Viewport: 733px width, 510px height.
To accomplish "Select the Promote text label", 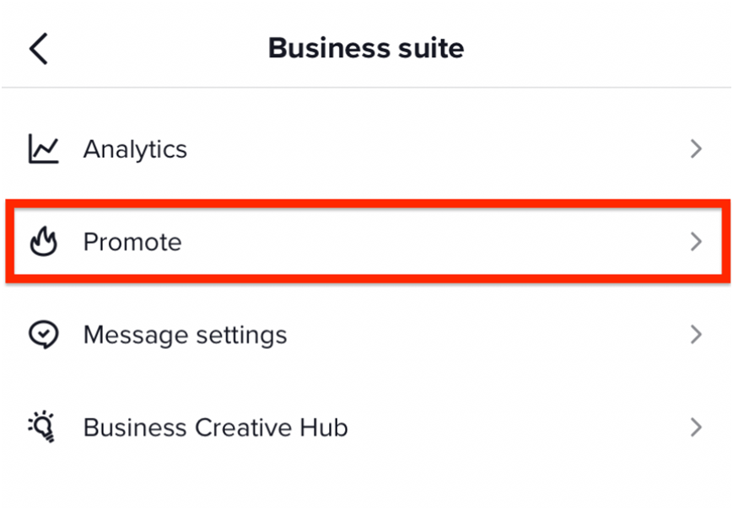I will (x=132, y=242).
